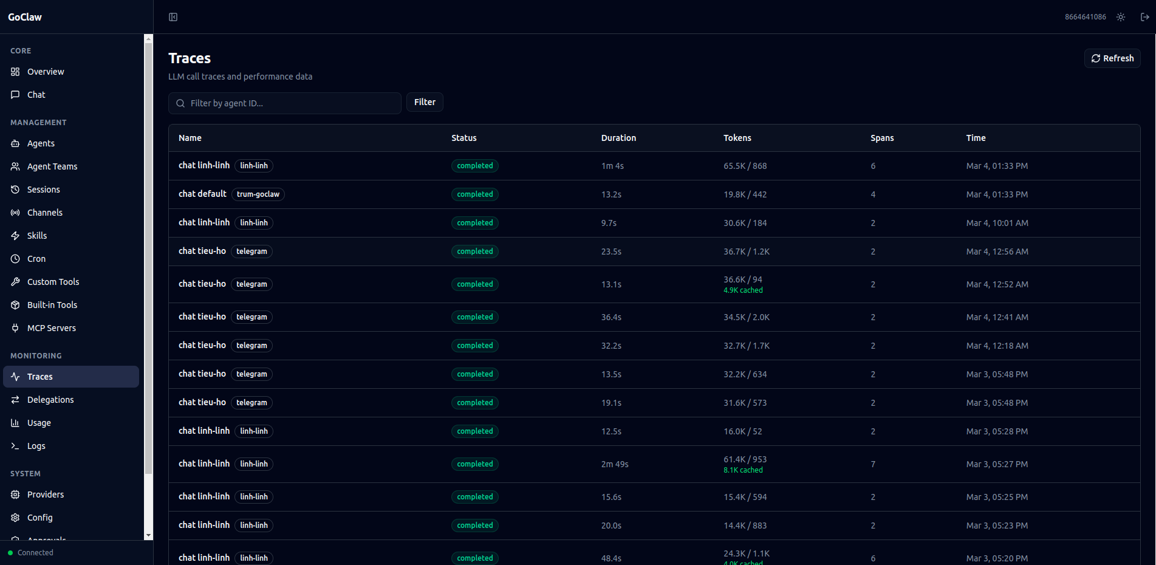Screen dimensions: 1156x565
Task: Go to the Providers page
Action: [x=46, y=495]
